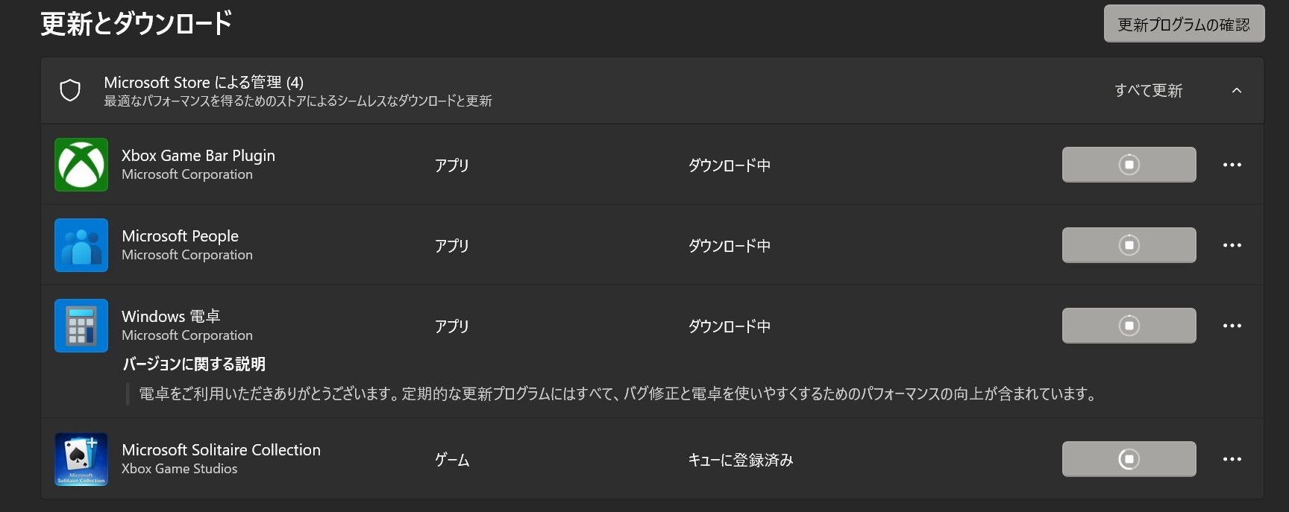The width and height of the screenshot is (1289, 512).
Task: Cancel the queued Microsoft Solitaire Collection update
Action: click(x=1129, y=459)
